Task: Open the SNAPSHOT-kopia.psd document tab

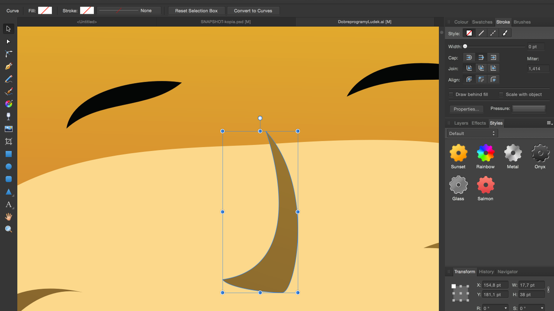Action: [x=226, y=22]
